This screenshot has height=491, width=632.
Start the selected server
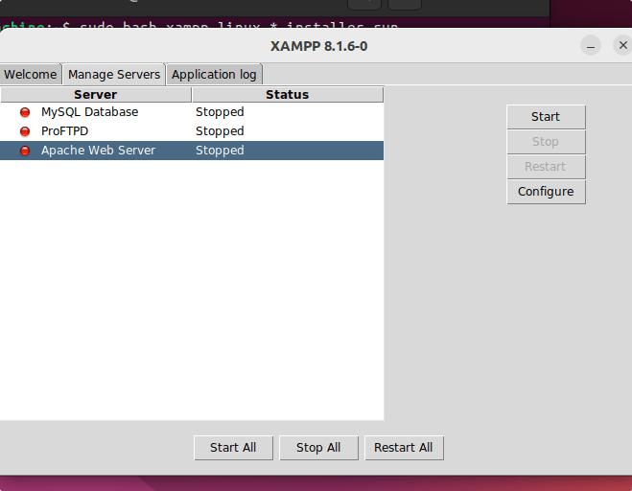point(546,117)
